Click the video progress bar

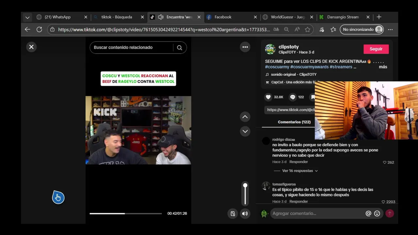coord(126,213)
